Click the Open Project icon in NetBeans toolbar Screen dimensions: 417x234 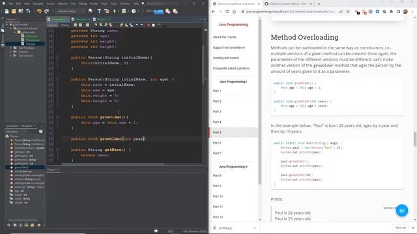click(20, 11)
